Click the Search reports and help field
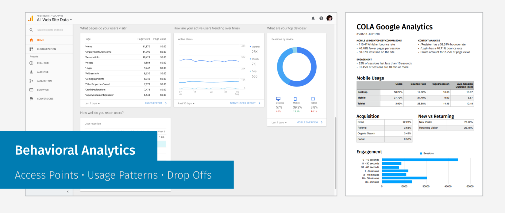Screen dimensions: 505x213 [x=50, y=30]
